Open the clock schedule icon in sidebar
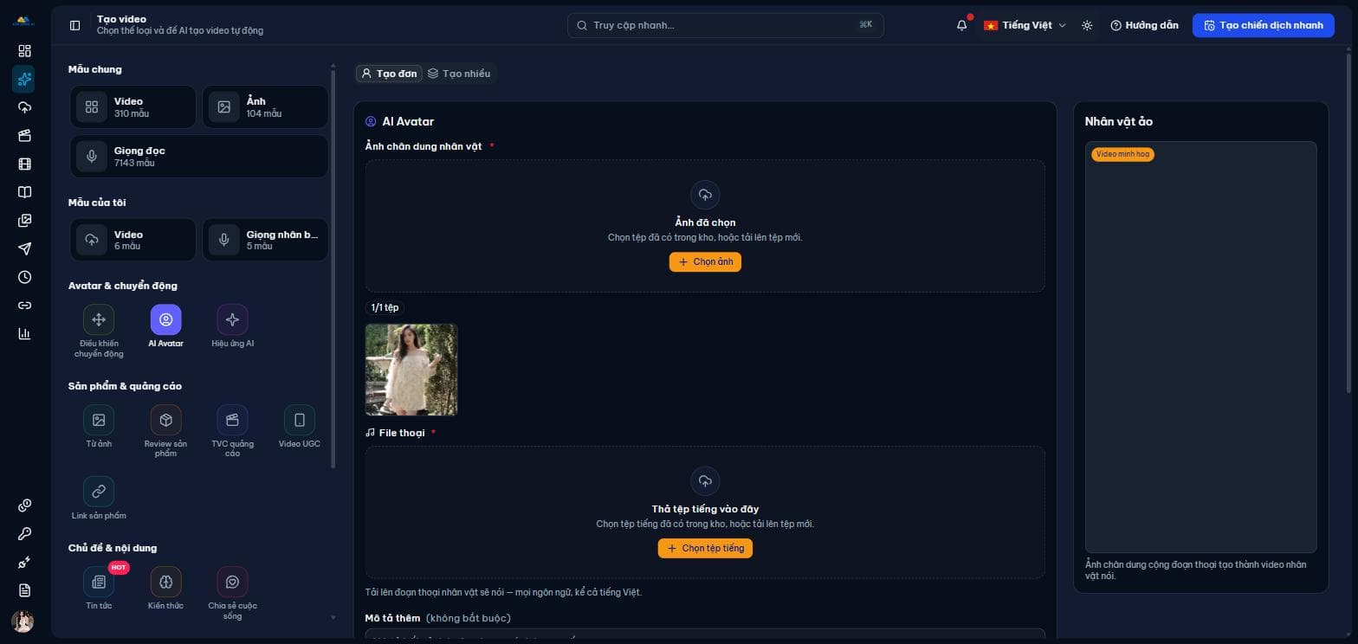Screen dimensions: 1358x644 (x=24, y=277)
